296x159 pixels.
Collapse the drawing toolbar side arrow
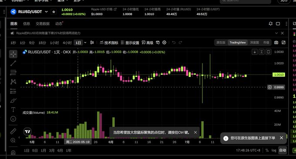pos(19,138)
